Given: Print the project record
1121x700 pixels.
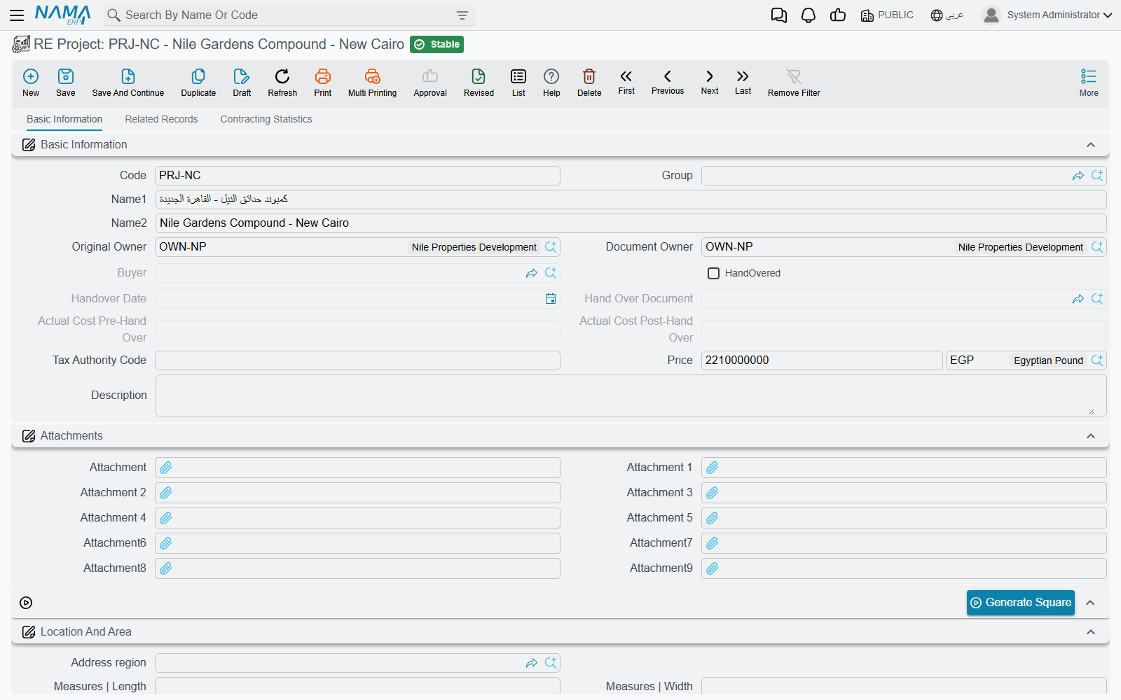Looking at the screenshot, I should 323,83.
